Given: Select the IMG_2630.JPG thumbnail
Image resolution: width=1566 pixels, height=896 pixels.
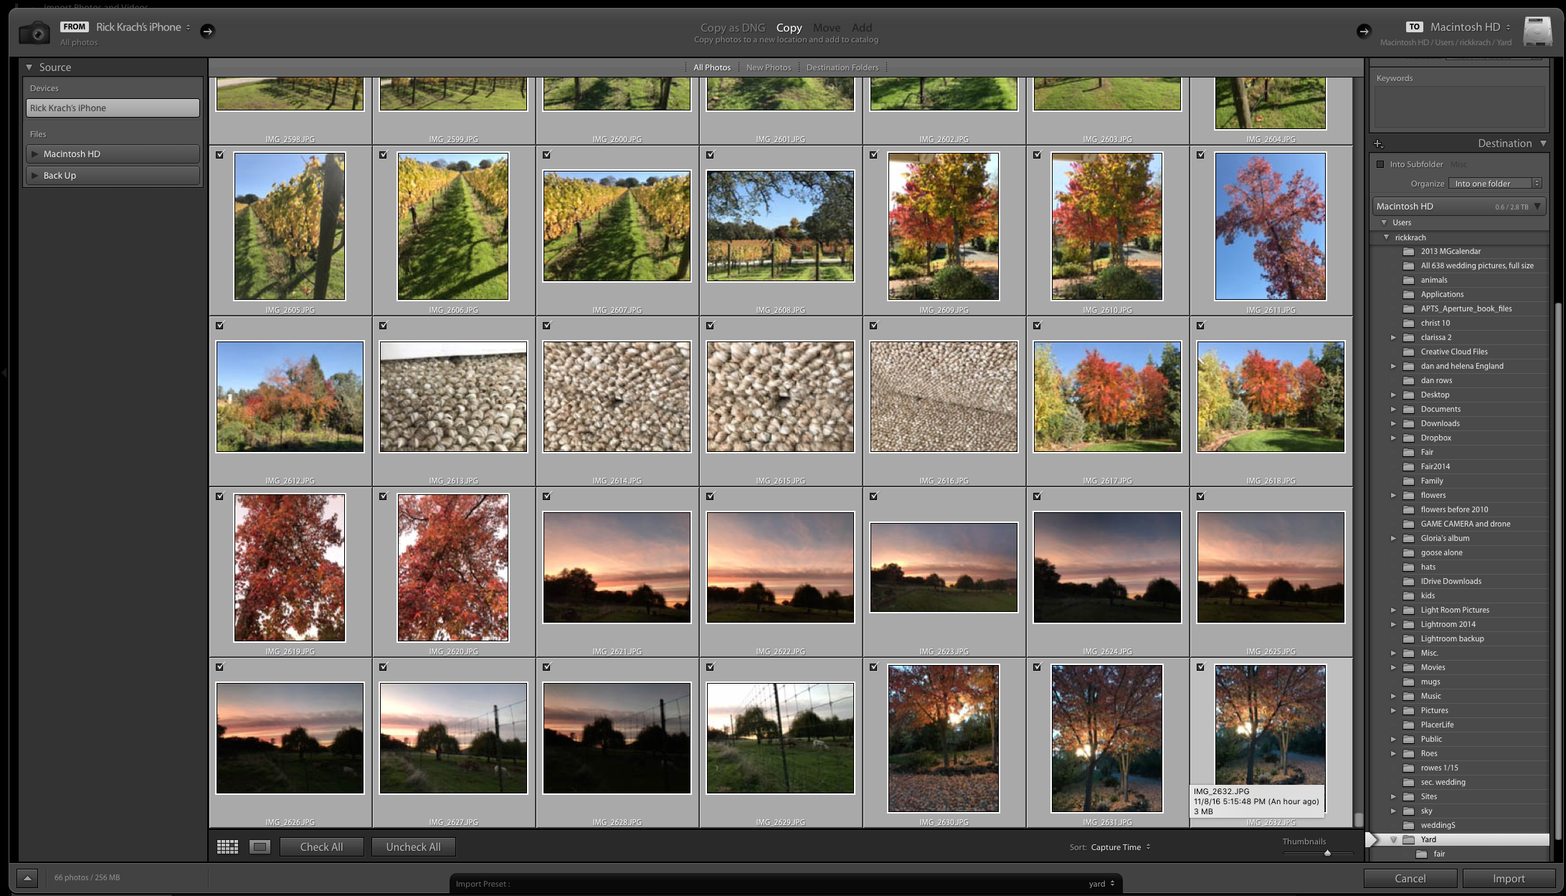Looking at the screenshot, I should coord(944,738).
